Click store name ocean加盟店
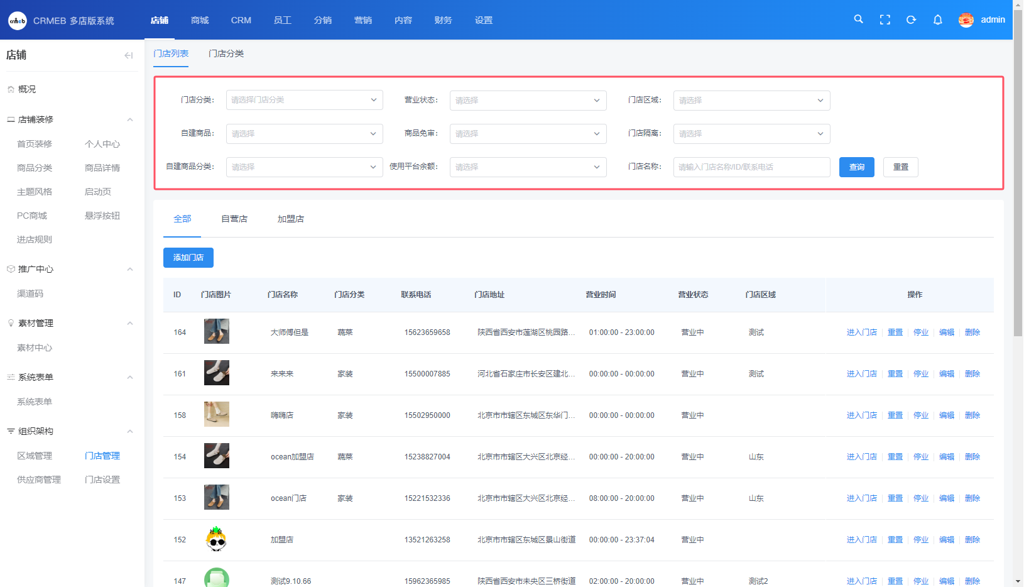Screen dimensions: 1024x587 (292, 457)
